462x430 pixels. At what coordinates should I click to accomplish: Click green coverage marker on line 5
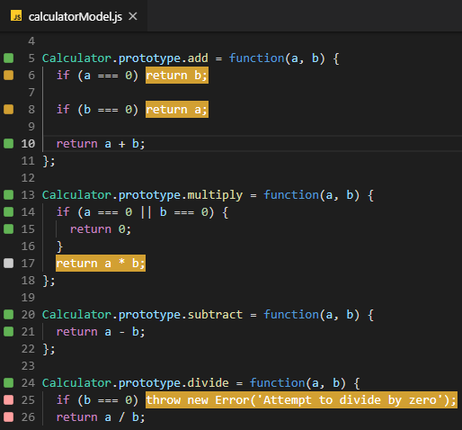pyautogui.click(x=8, y=58)
